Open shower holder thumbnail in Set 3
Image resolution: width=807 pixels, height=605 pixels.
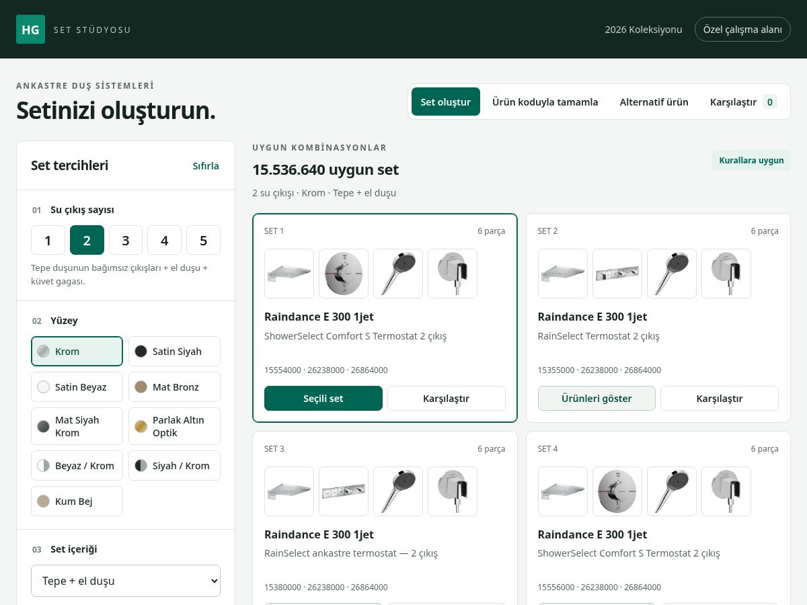pos(453,491)
